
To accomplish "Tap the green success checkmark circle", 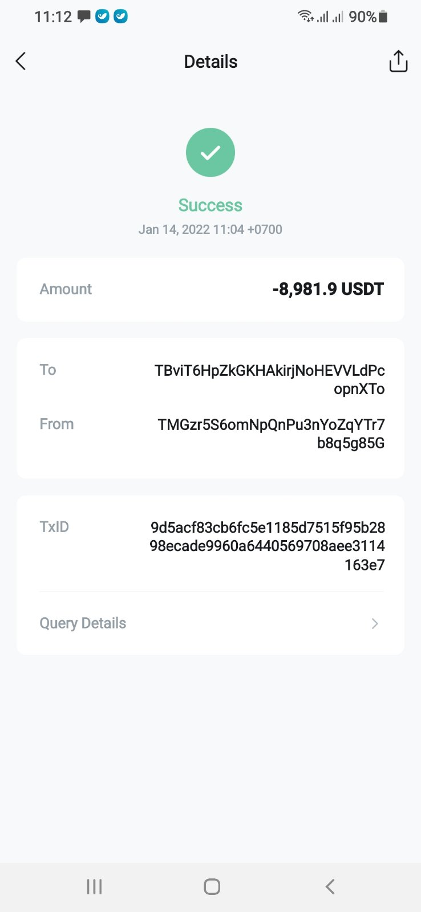I will [211, 152].
